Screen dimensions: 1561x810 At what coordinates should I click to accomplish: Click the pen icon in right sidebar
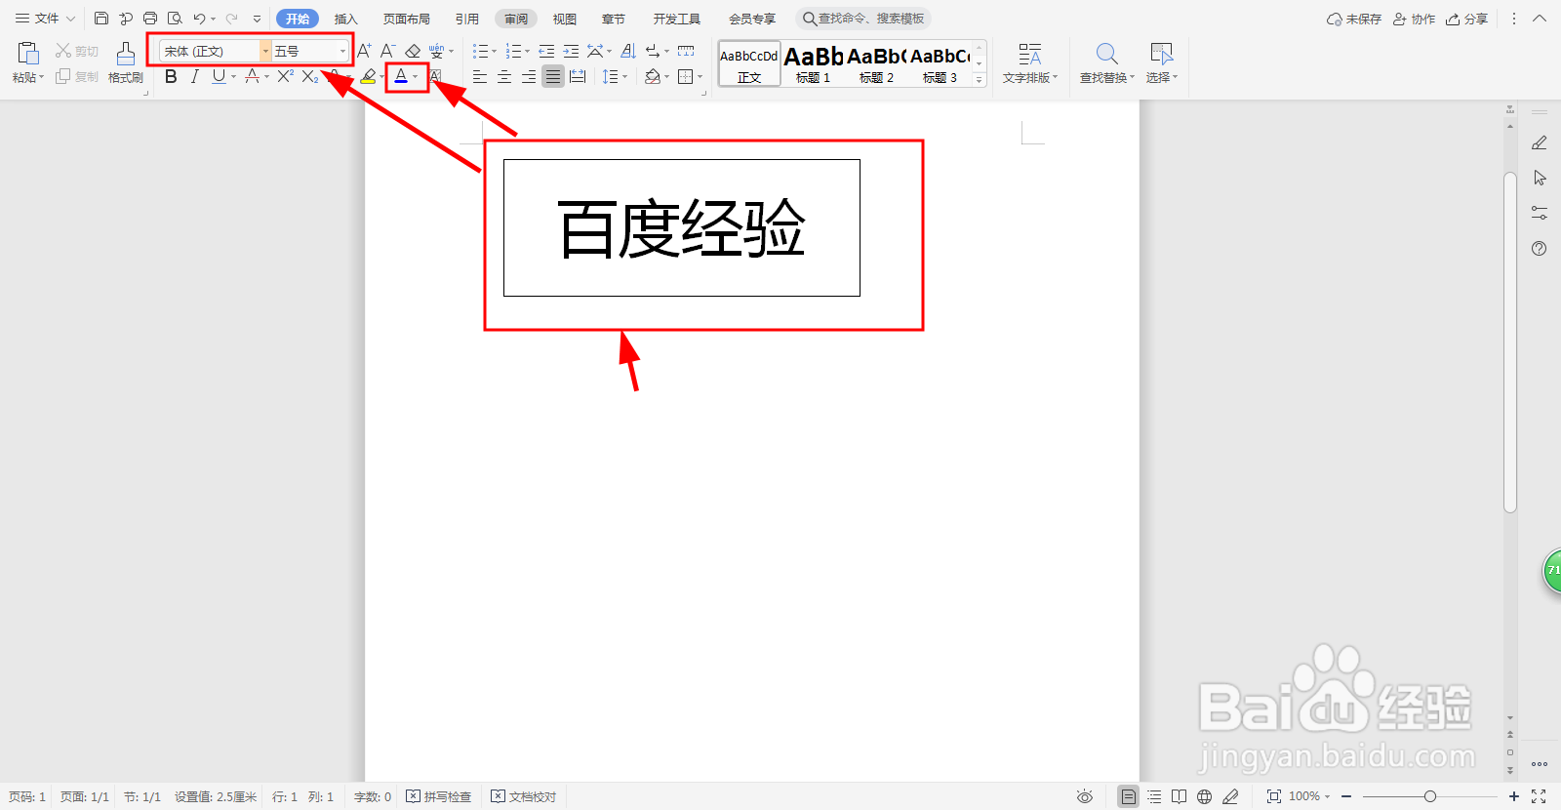point(1540,142)
